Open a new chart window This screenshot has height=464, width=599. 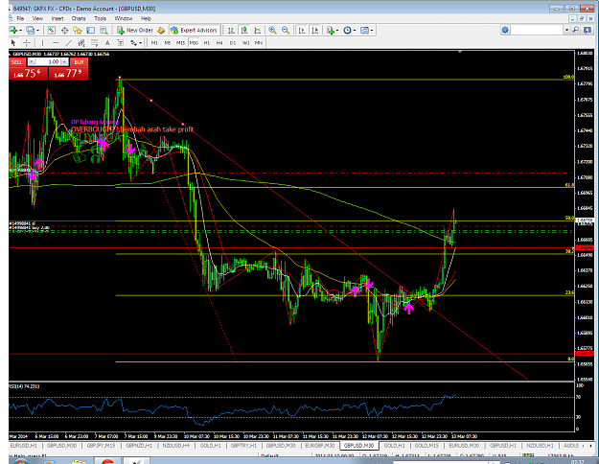[x=13, y=30]
